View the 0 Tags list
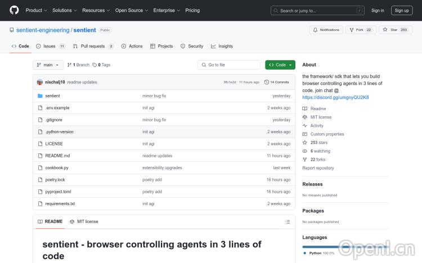The image size is (422, 263). [101, 65]
